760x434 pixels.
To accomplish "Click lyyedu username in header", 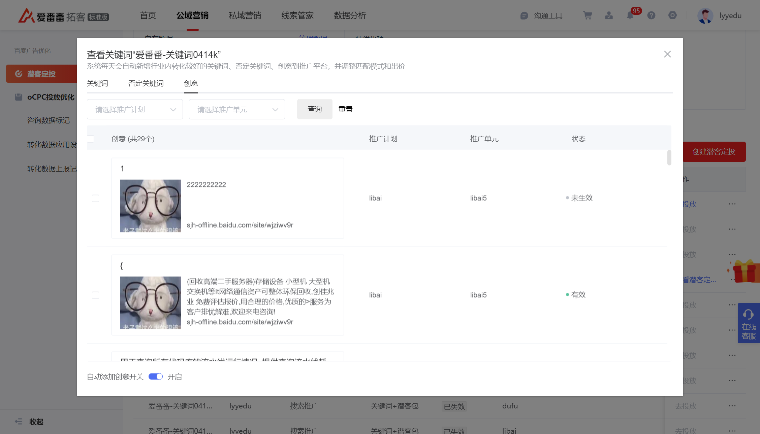I will click(730, 15).
